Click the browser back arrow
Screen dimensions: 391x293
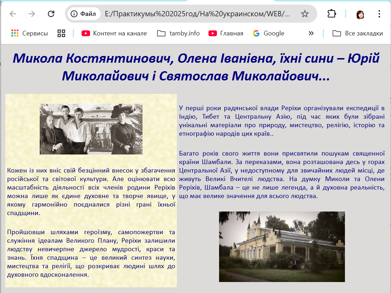(x=13, y=14)
